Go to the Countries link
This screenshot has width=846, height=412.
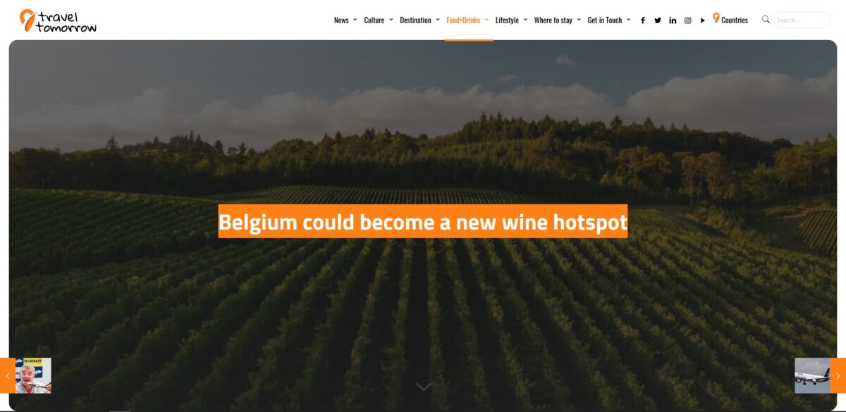[730, 20]
